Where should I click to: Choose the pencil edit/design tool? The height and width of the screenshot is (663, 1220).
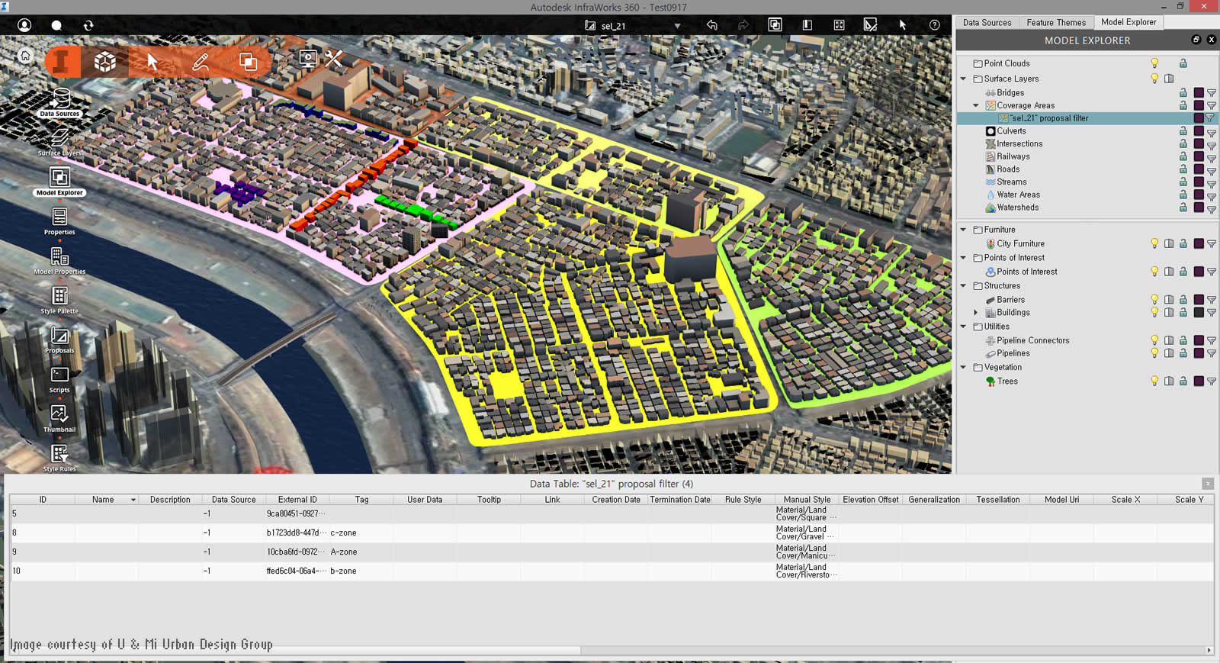(x=201, y=62)
